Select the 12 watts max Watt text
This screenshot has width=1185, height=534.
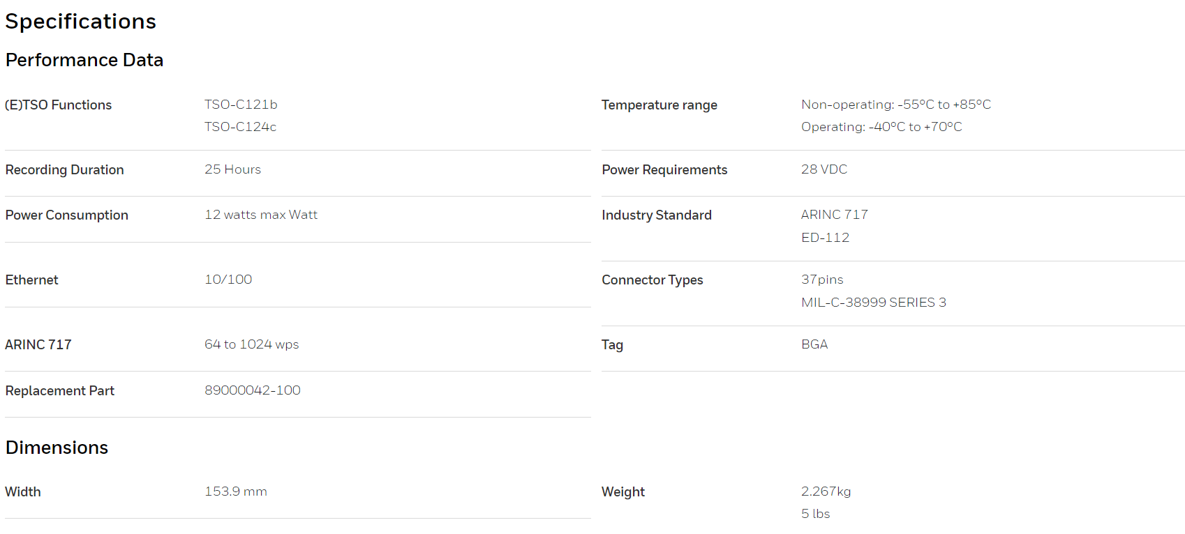click(261, 215)
